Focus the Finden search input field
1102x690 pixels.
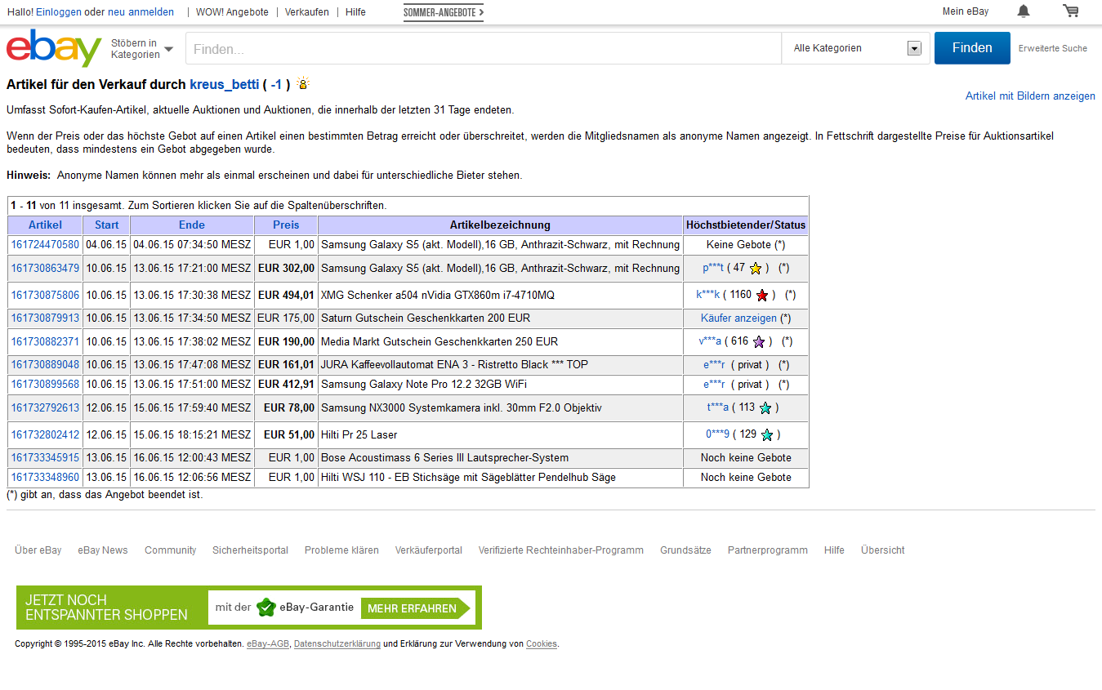click(x=484, y=48)
